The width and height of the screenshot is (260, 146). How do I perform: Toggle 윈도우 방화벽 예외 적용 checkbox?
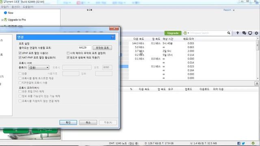click(68, 58)
